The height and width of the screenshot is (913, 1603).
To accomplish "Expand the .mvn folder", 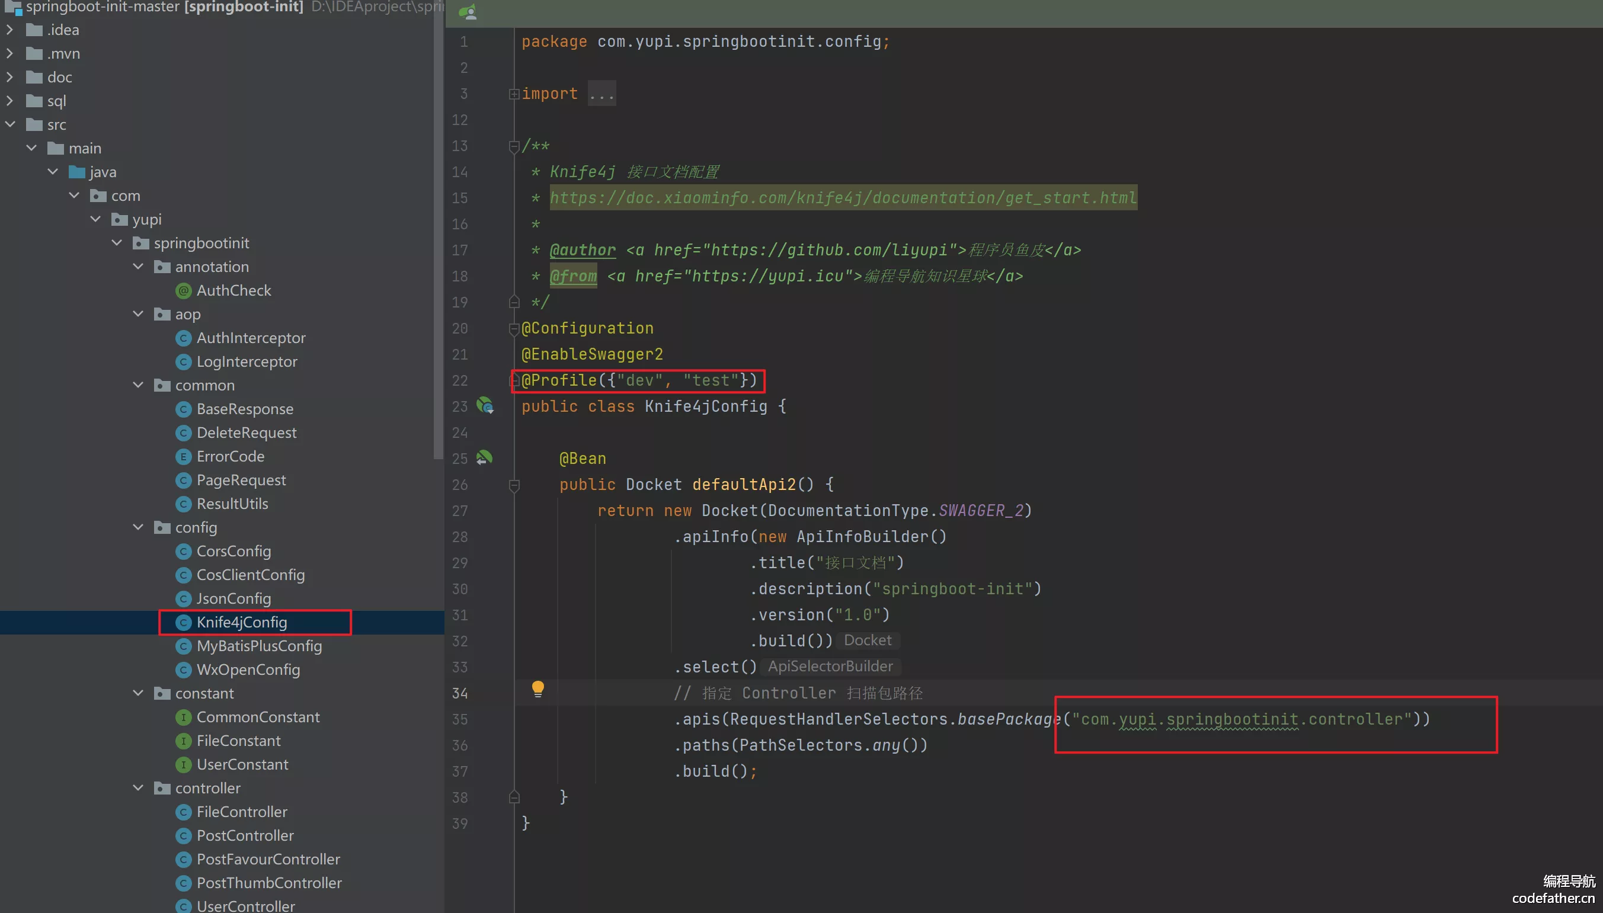I will pos(9,53).
